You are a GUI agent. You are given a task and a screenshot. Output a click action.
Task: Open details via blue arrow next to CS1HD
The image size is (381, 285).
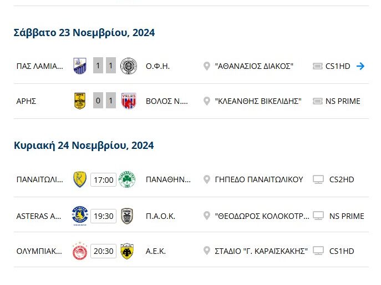click(x=360, y=66)
